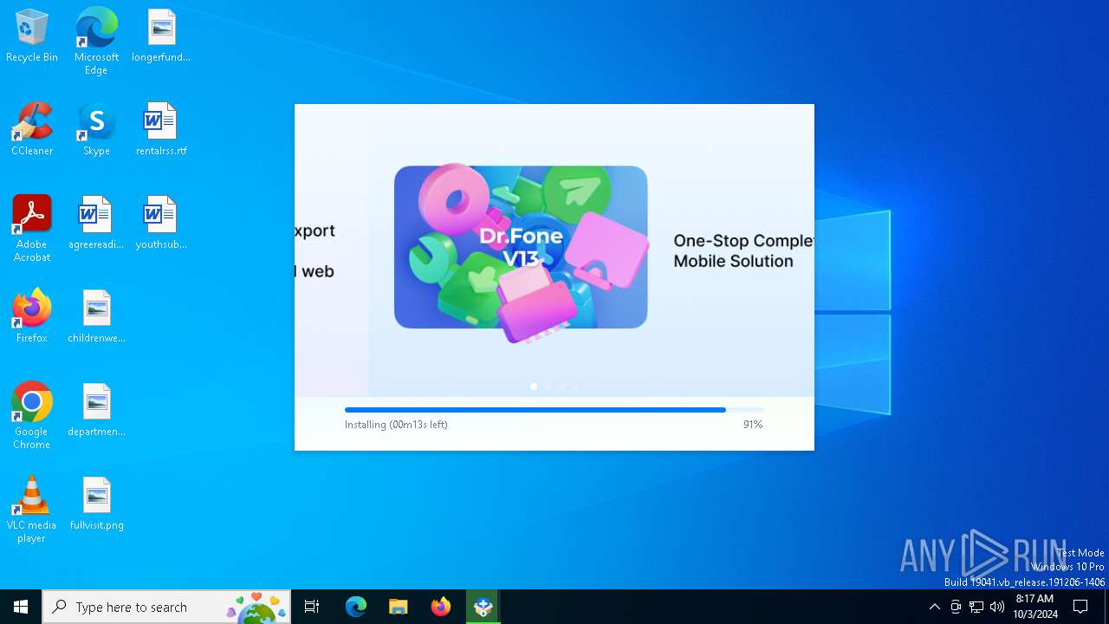This screenshot has width=1109, height=624.
Task: Open the volume control tray icon
Action: 997,607
